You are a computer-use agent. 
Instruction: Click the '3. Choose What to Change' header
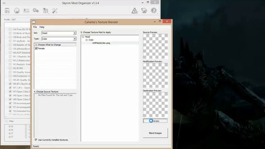point(55,45)
